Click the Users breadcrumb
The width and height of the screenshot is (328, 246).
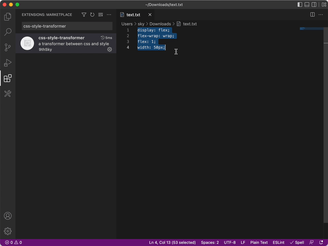127,24
